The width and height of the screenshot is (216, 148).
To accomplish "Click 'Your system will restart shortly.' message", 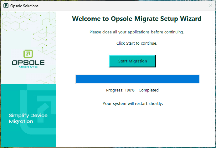I will [x=133, y=103].
